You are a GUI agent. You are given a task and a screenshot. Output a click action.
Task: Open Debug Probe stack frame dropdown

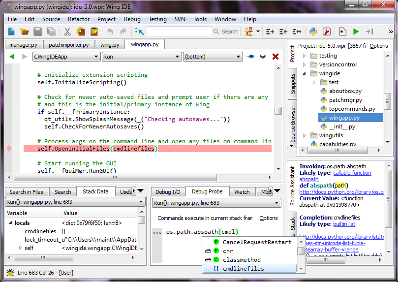pyautogui.click(x=216, y=203)
